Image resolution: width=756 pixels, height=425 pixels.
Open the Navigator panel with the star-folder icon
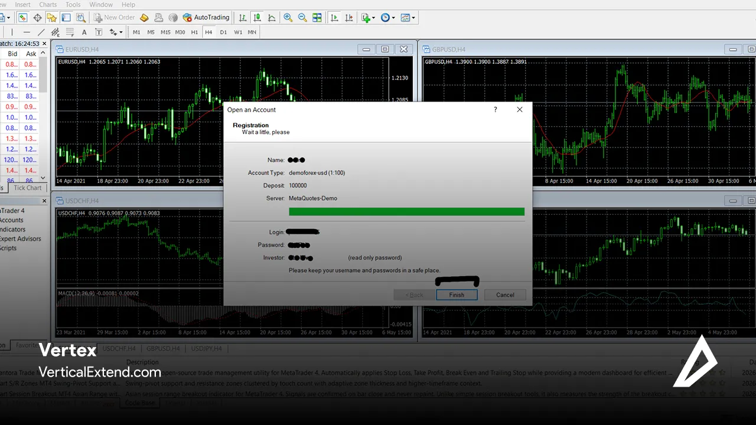[x=51, y=18]
